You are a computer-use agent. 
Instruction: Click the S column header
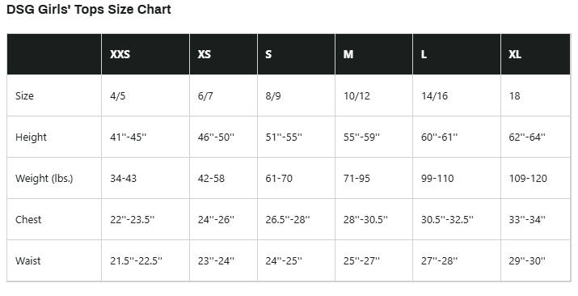(268, 54)
